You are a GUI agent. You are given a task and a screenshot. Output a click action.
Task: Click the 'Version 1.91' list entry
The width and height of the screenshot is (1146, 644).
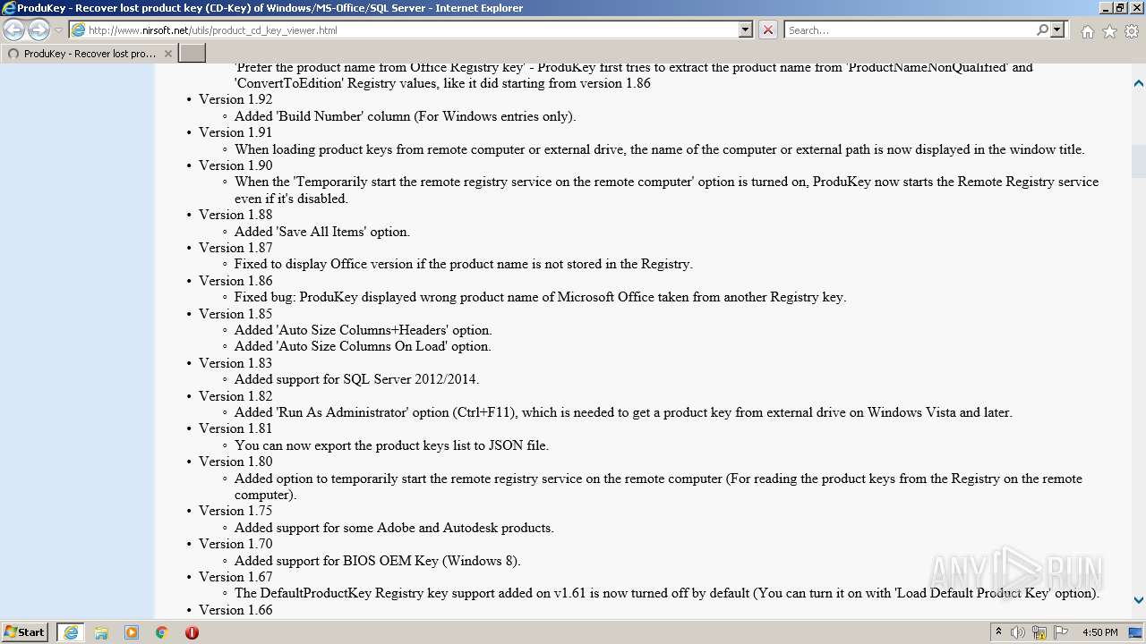235,132
